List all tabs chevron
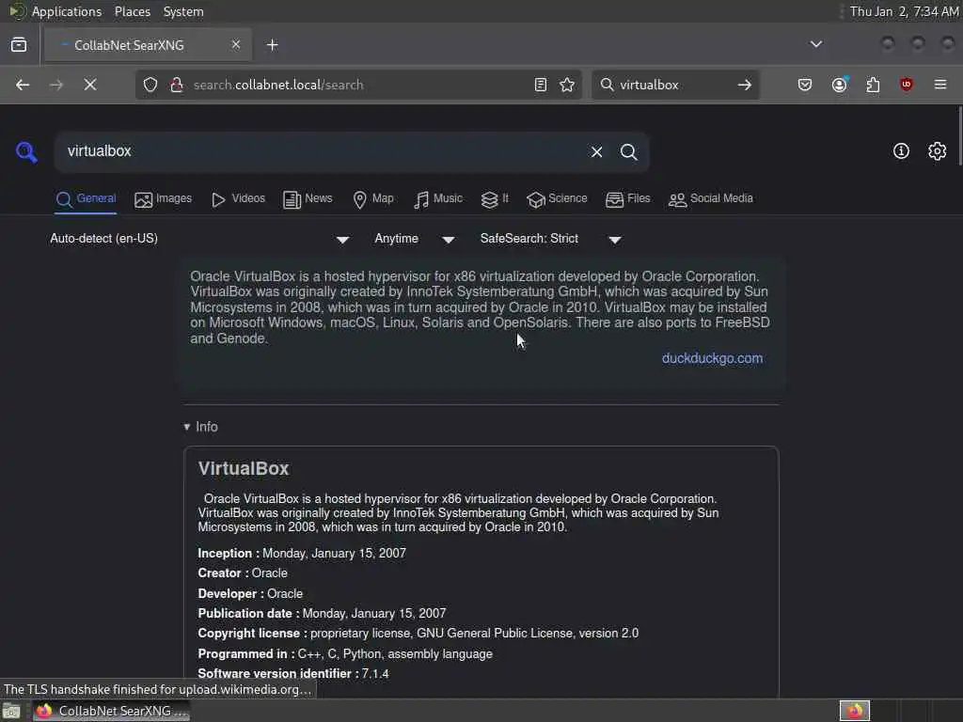Screen dimensions: 963x722 (x=816, y=44)
